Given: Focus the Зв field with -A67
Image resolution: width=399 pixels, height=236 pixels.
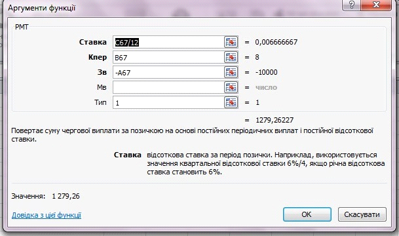Looking at the screenshot, I should [168, 72].
